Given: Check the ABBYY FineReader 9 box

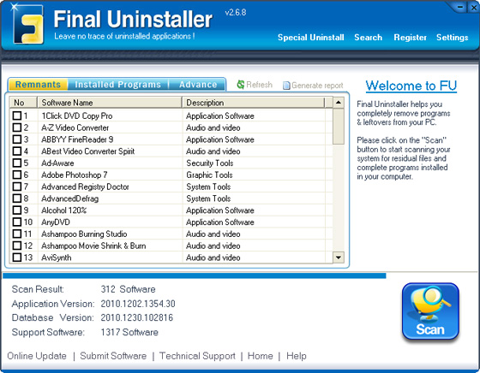Looking at the screenshot, I should [17, 139].
